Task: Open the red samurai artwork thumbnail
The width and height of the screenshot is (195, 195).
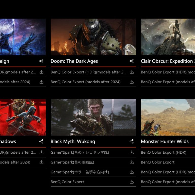Action: [23, 117]
